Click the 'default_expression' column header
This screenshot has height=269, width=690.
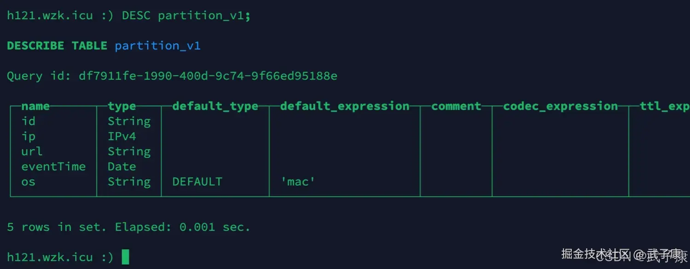pyautogui.click(x=345, y=106)
